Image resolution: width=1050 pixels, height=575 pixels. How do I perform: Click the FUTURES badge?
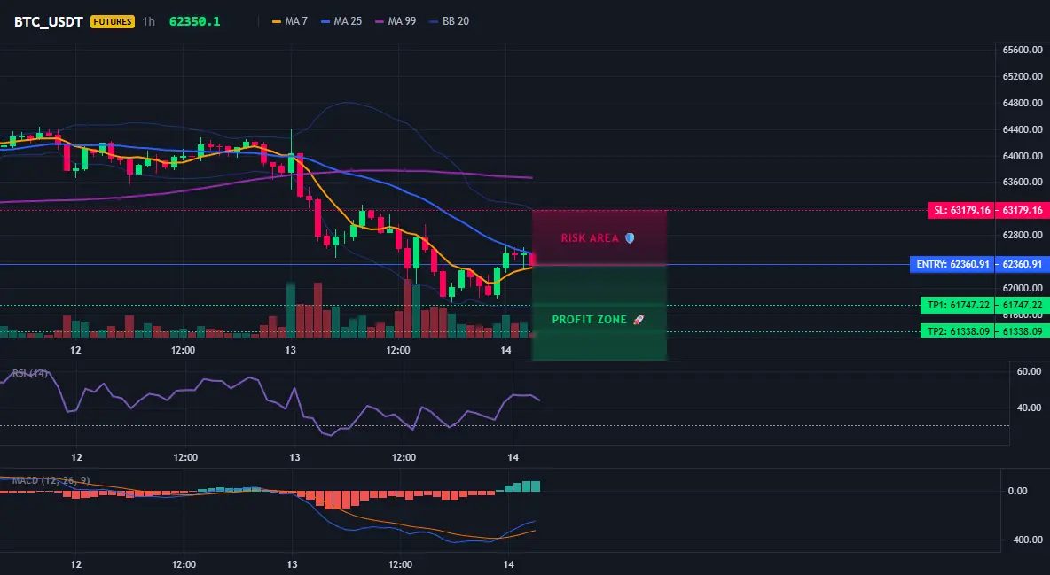[113, 21]
